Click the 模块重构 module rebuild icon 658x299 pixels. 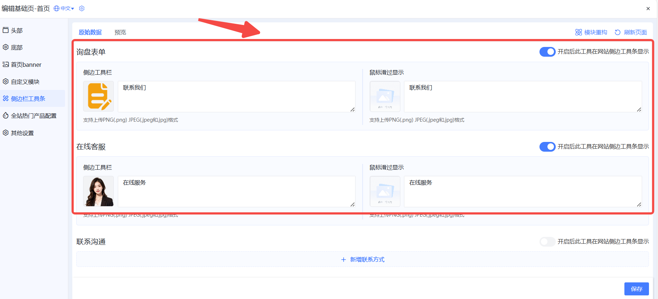click(x=579, y=32)
